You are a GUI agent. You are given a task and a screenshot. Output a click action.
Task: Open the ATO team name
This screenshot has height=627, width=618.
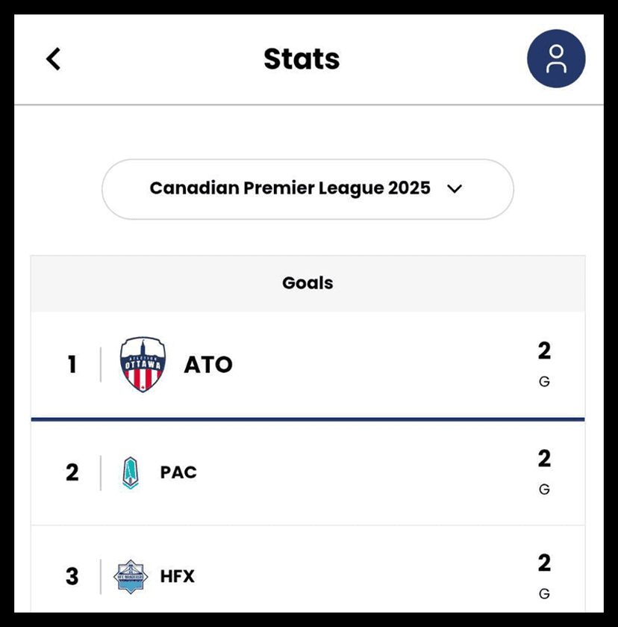(208, 365)
